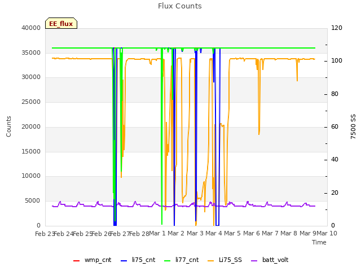The image size is (361, 271).
Task: Click the 40 tick on right axis
Action: 334,159
